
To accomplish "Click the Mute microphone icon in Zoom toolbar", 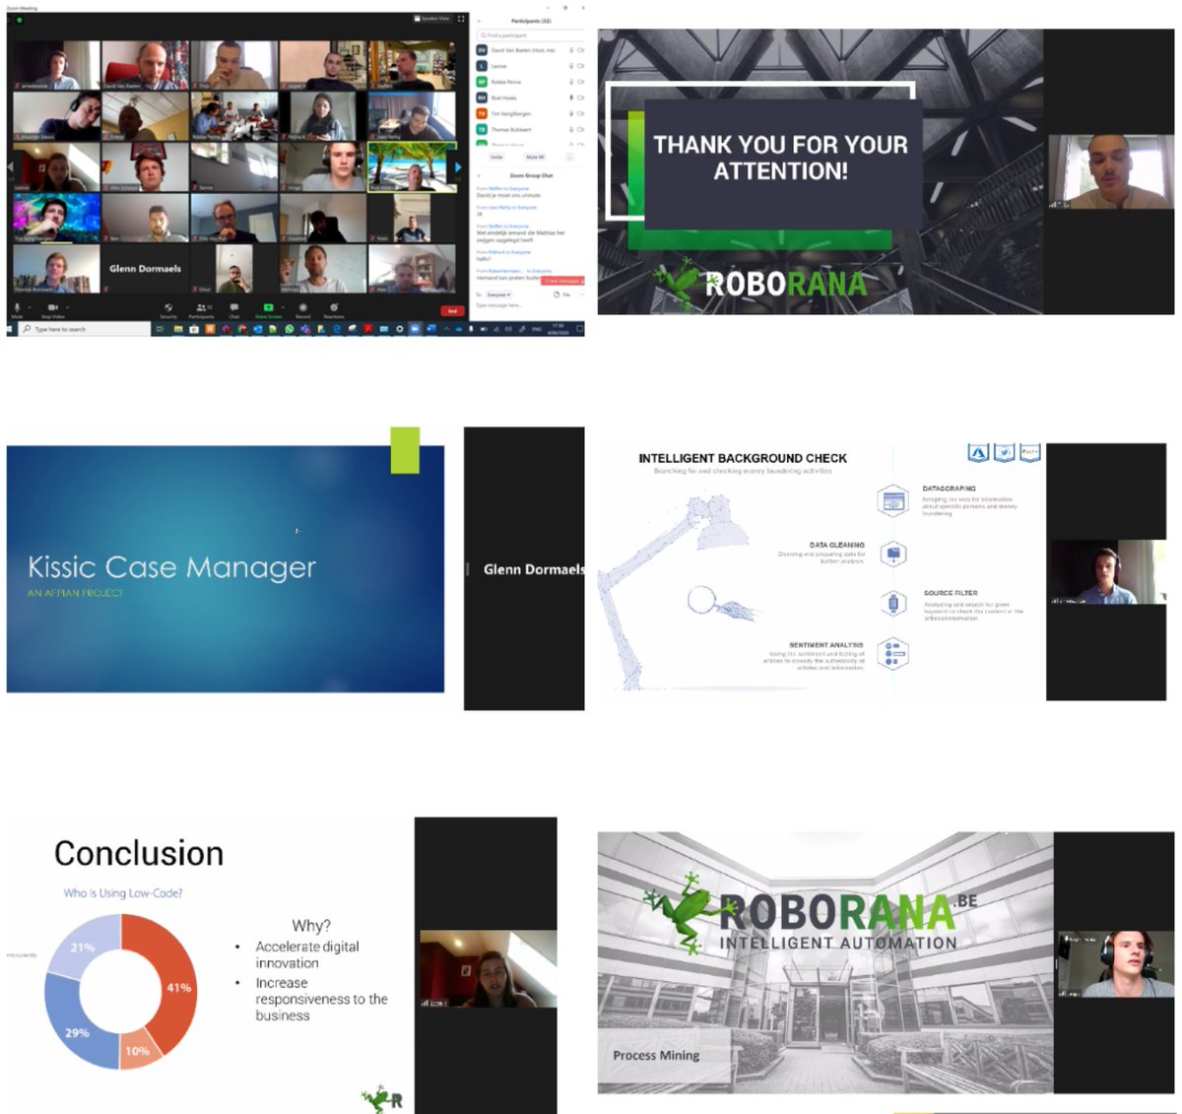I will (x=17, y=307).
